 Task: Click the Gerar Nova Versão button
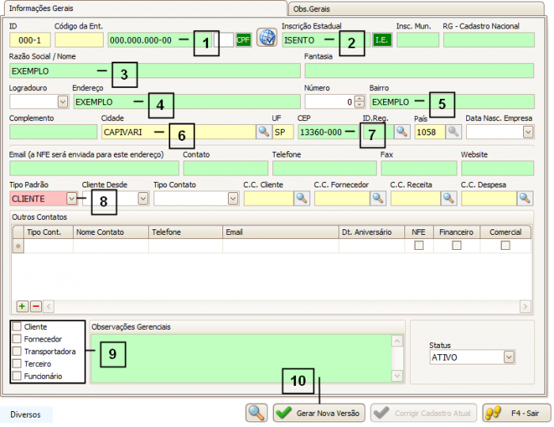tap(318, 413)
